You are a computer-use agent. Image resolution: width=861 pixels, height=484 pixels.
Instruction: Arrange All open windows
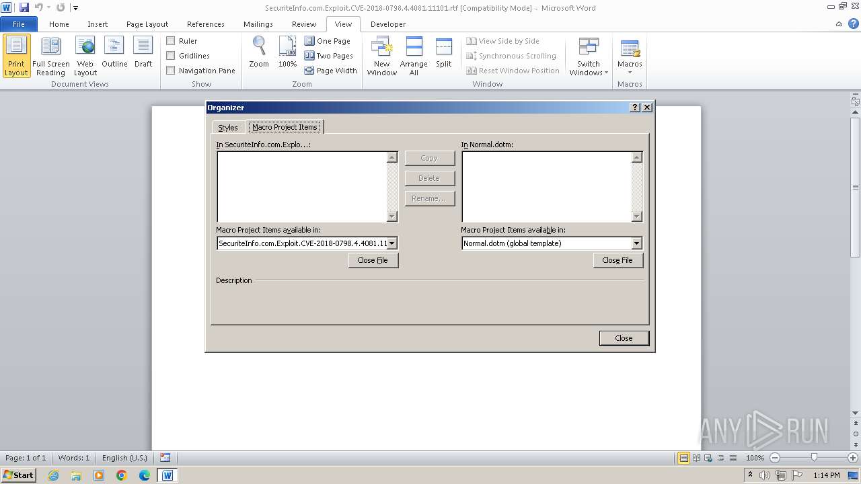414,56
